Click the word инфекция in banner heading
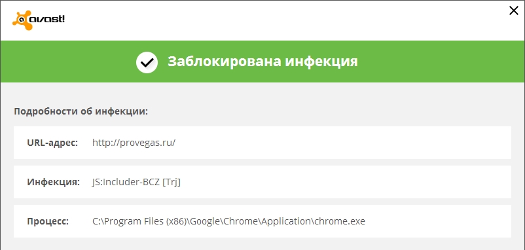The width and height of the screenshot is (525, 250). (322, 62)
